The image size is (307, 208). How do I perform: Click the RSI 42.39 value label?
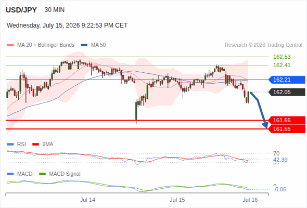pos(280,160)
